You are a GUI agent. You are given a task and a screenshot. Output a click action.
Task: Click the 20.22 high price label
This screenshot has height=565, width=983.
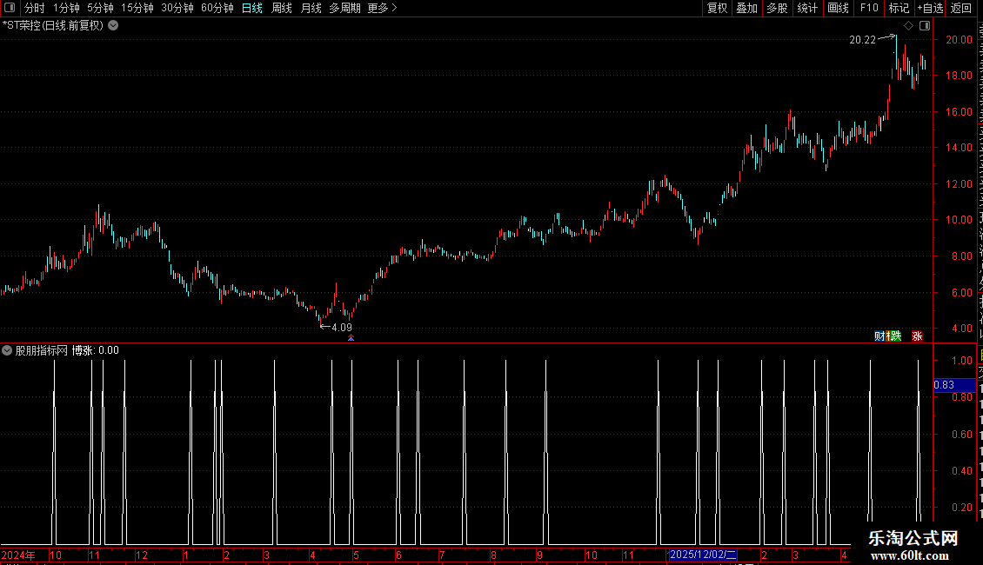pyautogui.click(x=862, y=39)
